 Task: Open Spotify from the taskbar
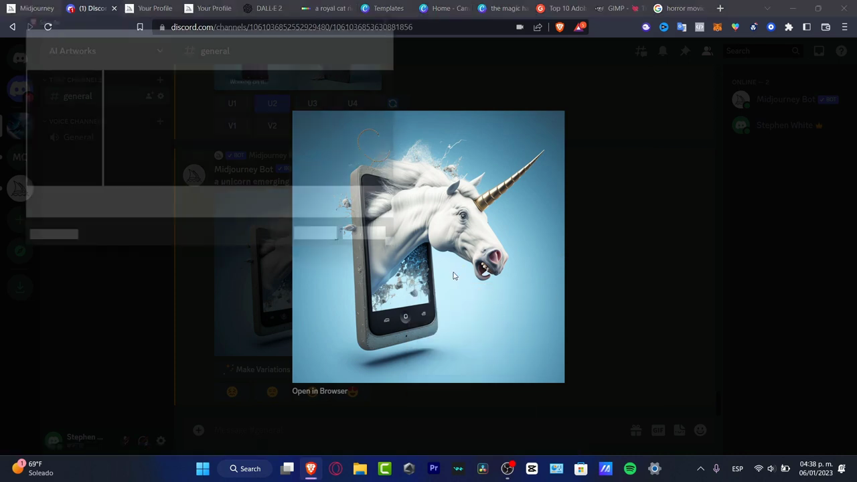(x=630, y=469)
